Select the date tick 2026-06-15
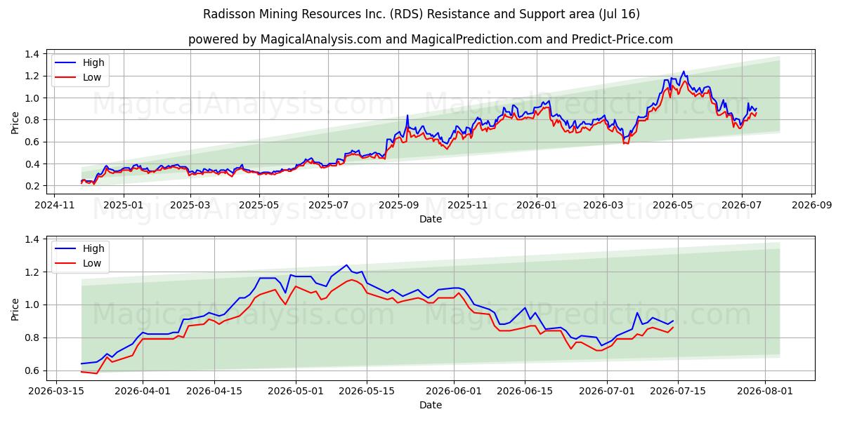This screenshot has height=421, width=843. click(524, 392)
